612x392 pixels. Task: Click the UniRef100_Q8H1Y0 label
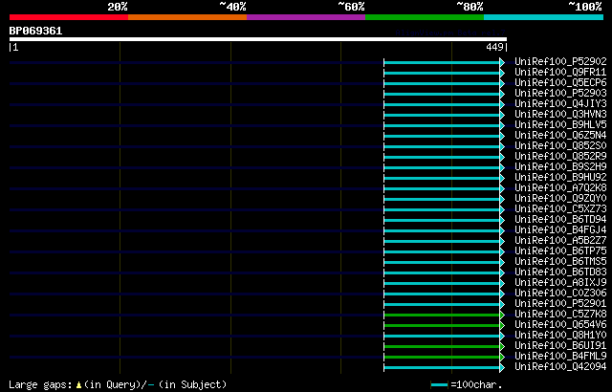click(560, 336)
